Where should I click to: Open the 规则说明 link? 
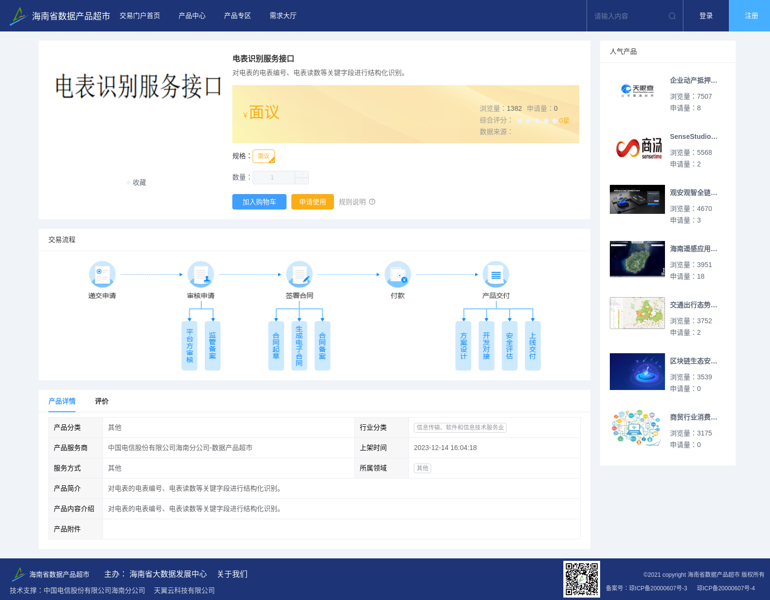point(352,202)
